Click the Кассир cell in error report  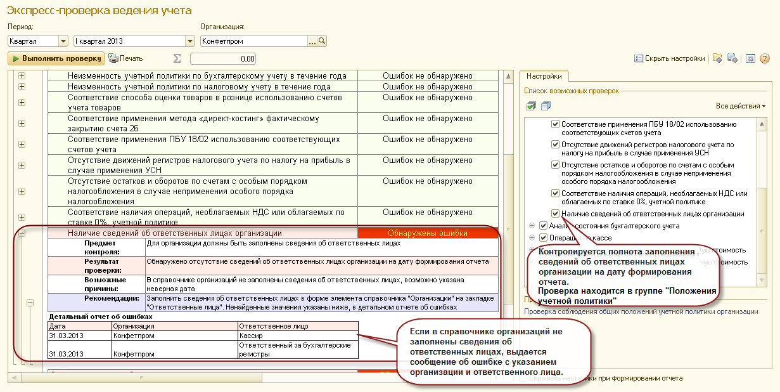298,335
